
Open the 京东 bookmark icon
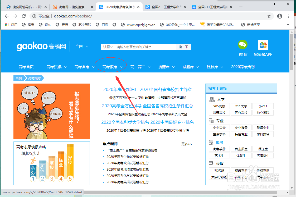[x=41, y=25]
